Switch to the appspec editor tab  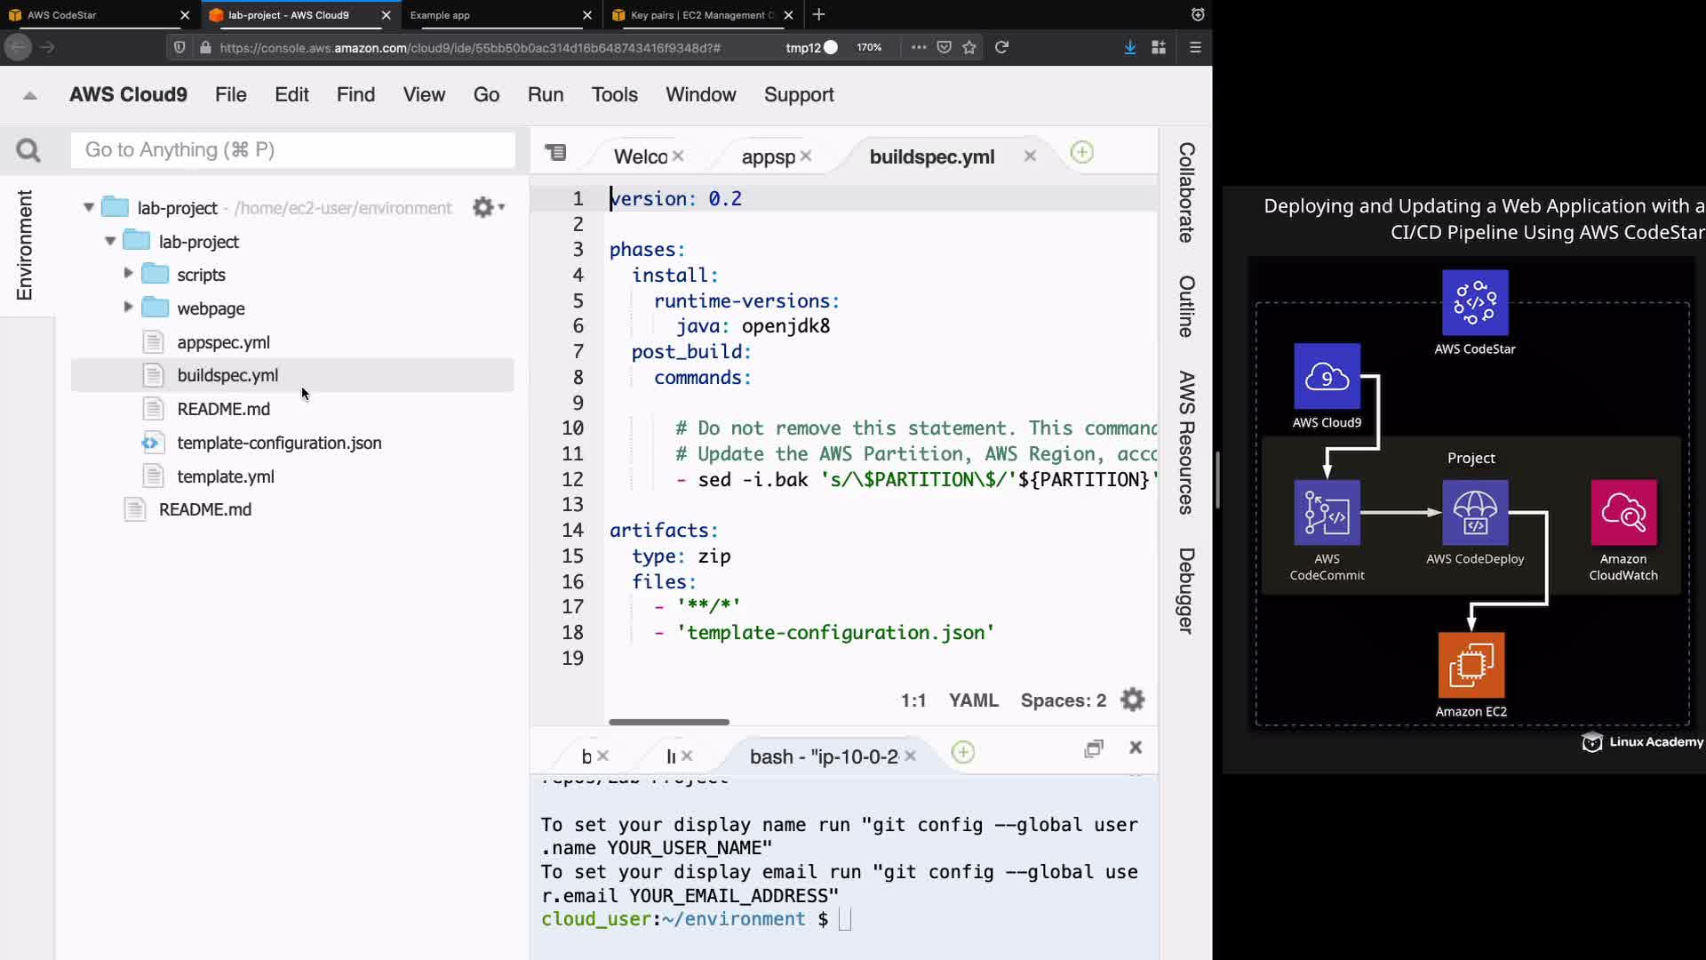tap(767, 156)
